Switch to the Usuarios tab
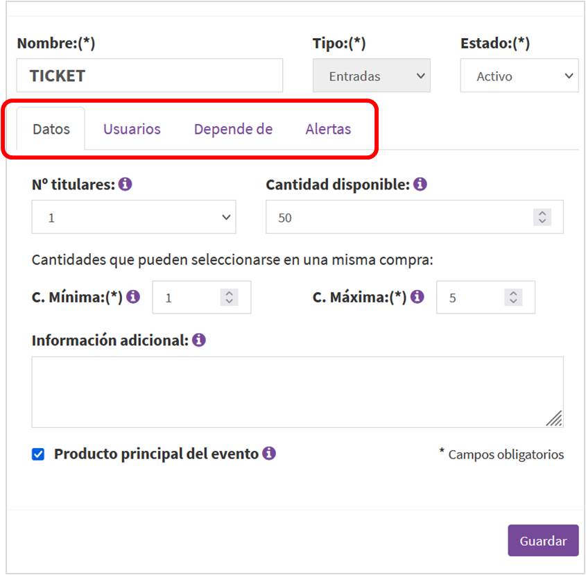Image resolution: width=586 pixels, height=575 pixels. point(132,129)
